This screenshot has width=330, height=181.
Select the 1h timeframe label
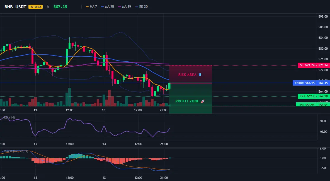click(47, 7)
